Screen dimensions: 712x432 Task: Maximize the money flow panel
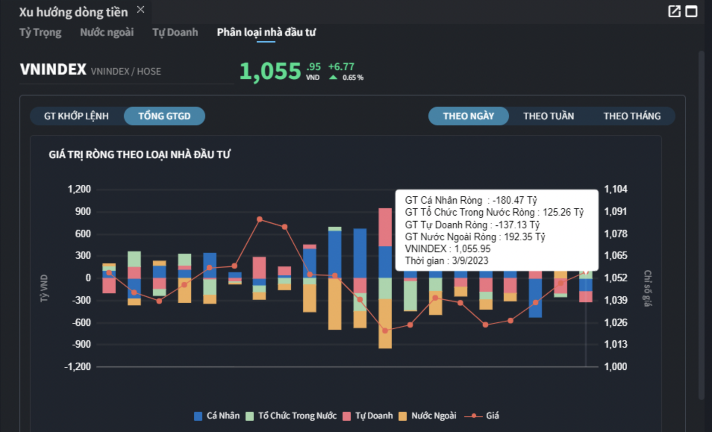691,11
